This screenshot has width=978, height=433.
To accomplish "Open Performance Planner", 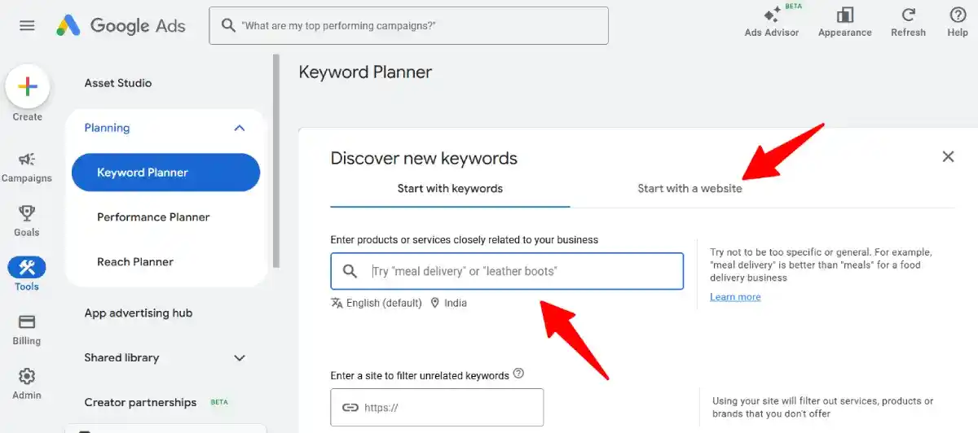I will pos(153,217).
